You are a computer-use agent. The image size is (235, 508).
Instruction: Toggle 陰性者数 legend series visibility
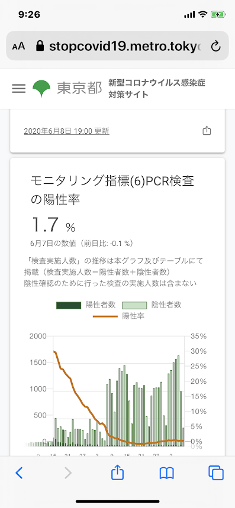(x=152, y=305)
